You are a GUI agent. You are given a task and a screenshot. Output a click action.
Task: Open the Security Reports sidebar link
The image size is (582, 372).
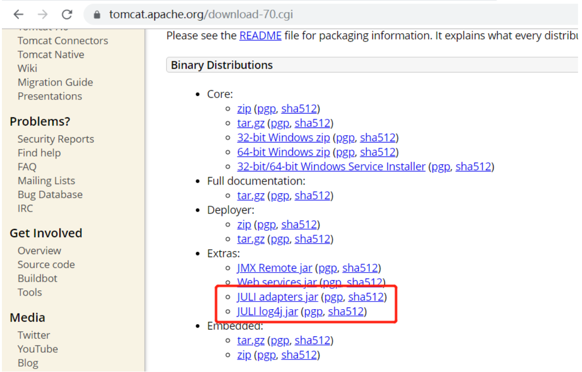tap(56, 139)
